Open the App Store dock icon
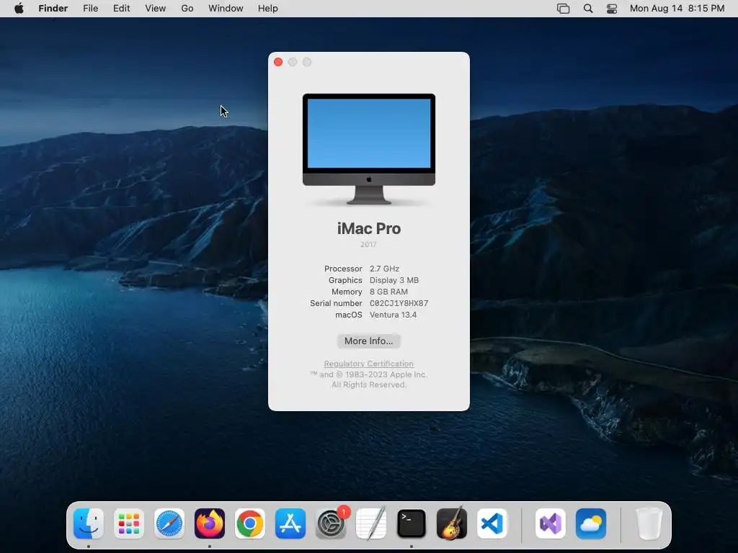This screenshot has height=553, width=738. (x=290, y=523)
